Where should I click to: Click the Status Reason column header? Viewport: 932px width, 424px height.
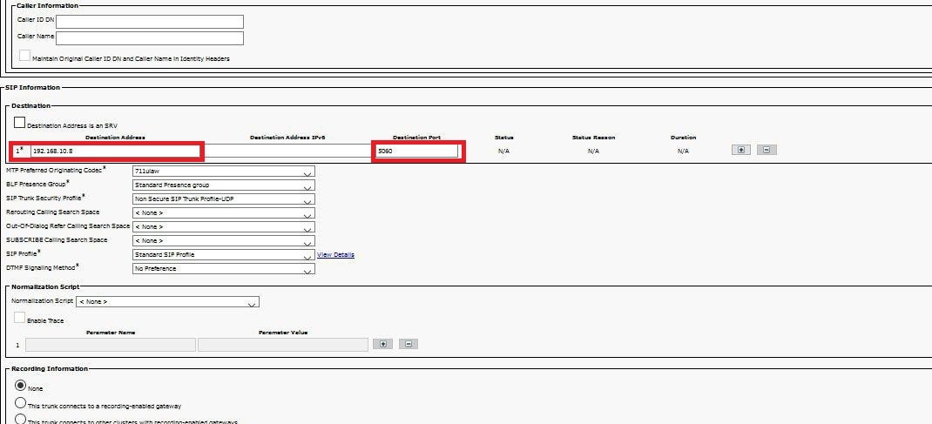pyautogui.click(x=593, y=138)
